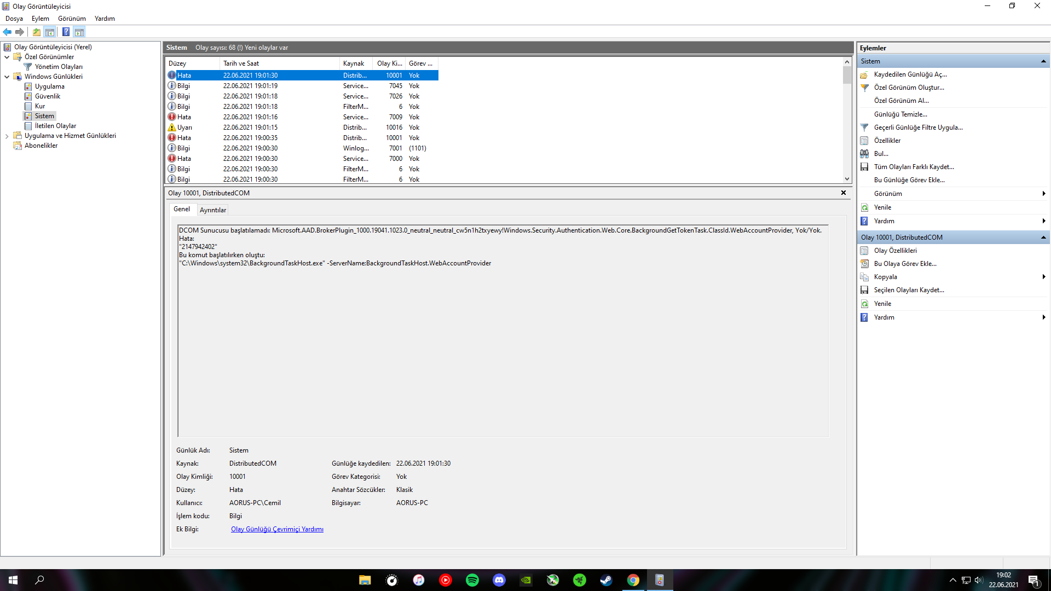Switch to the Ayrıntılar tab
1051x591 pixels.
click(x=212, y=210)
